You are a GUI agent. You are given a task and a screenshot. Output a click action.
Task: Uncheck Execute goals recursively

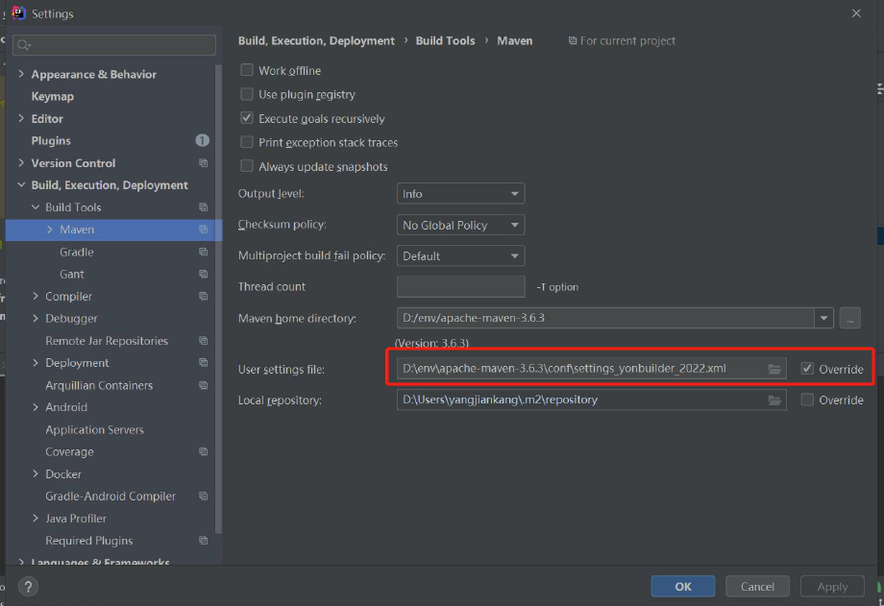[x=247, y=118]
